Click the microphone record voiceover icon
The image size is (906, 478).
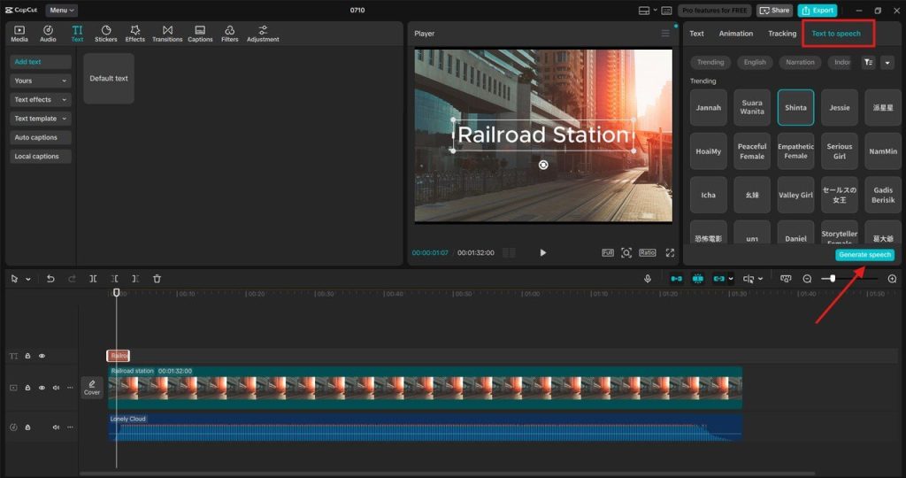[648, 279]
